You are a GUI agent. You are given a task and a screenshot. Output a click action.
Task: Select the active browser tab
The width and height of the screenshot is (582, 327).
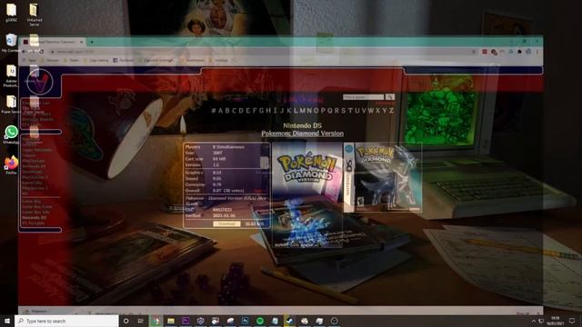pos(53,42)
